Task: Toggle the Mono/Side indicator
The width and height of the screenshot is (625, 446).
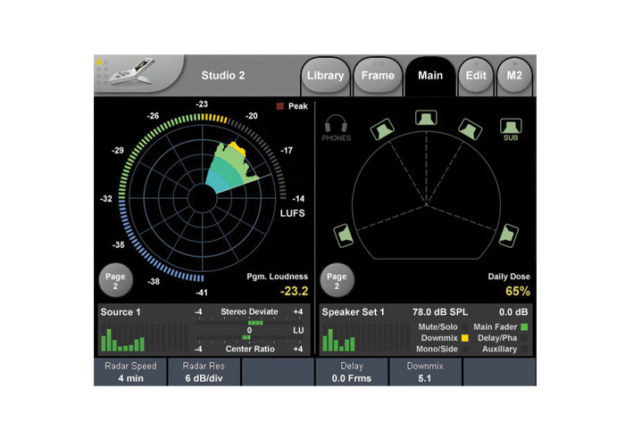Action: click(x=464, y=350)
